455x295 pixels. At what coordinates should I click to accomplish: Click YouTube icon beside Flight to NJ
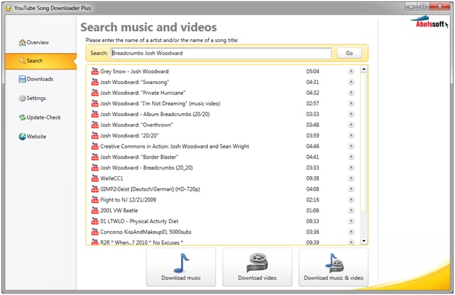tap(95, 200)
